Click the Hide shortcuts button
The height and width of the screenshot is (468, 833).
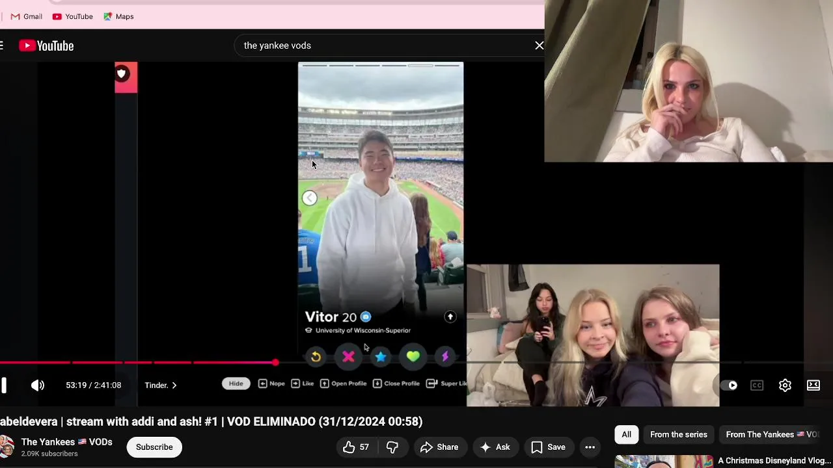coord(236,383)
